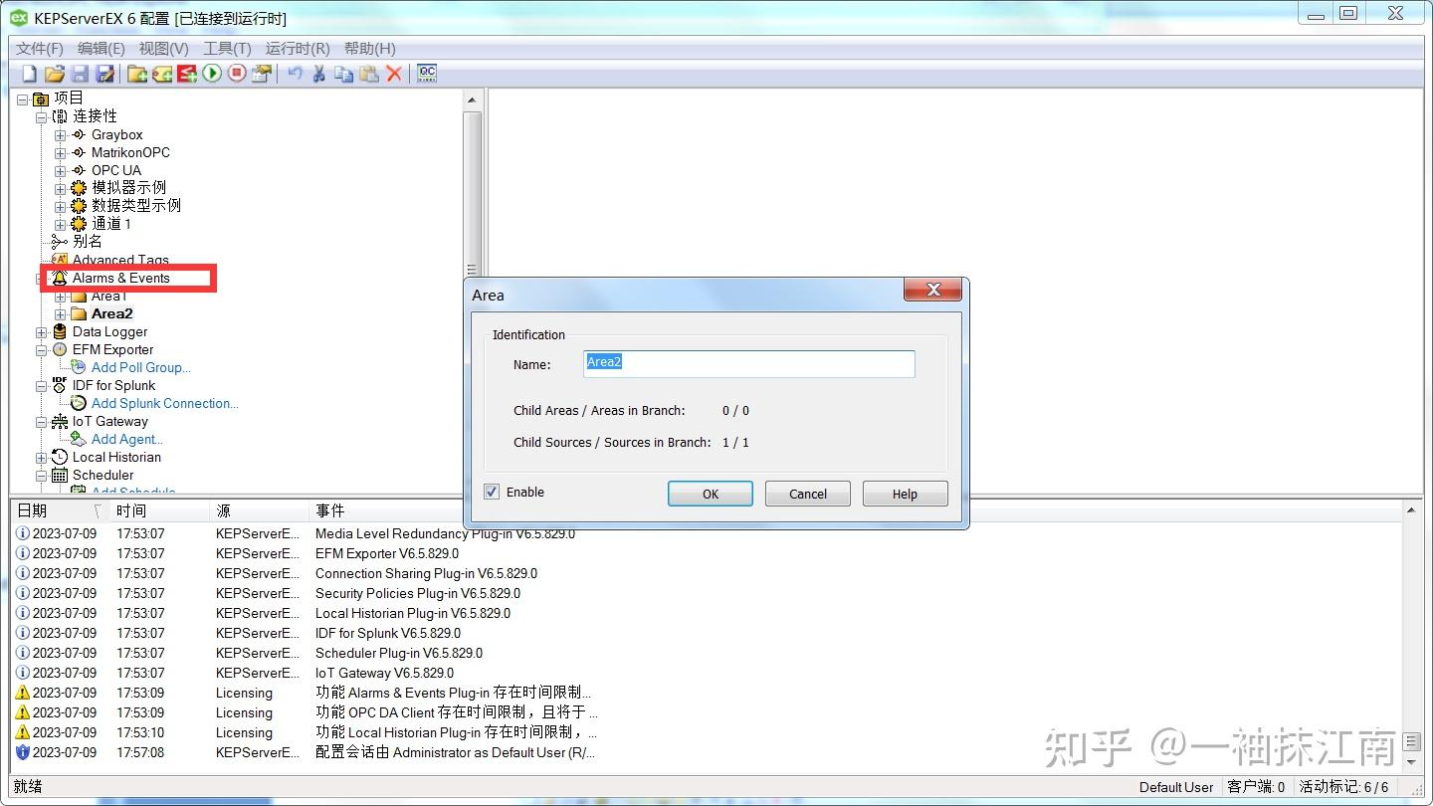
Task: Click the New Condition red icon
Action: pyautogui.click(x=187, y=74)
